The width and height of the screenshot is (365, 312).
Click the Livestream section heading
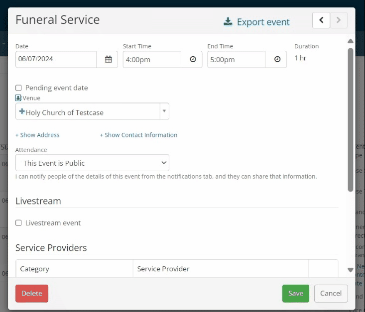coord(38,201)
